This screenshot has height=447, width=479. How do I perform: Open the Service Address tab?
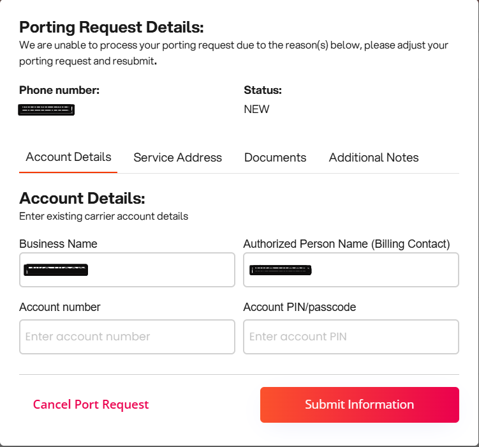tap(177, 158)
